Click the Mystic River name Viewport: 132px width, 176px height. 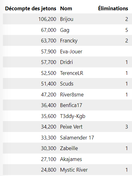coord(74,170)
